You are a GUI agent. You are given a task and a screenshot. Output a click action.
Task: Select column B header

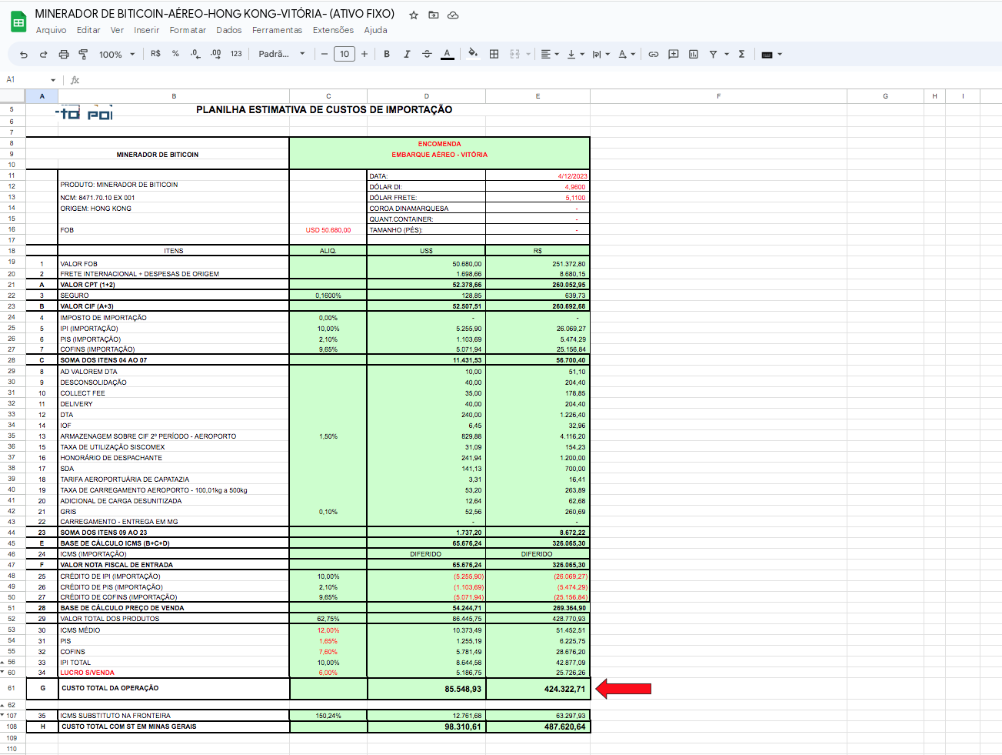click(174, 96)
